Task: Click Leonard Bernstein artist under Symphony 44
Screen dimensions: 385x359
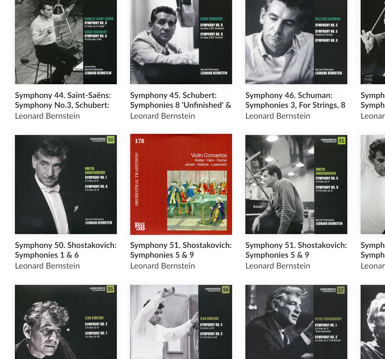Action: [47, 116]
